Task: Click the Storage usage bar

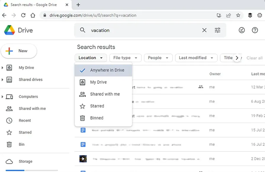Action: pyautogui.click(x=32, y=170)
